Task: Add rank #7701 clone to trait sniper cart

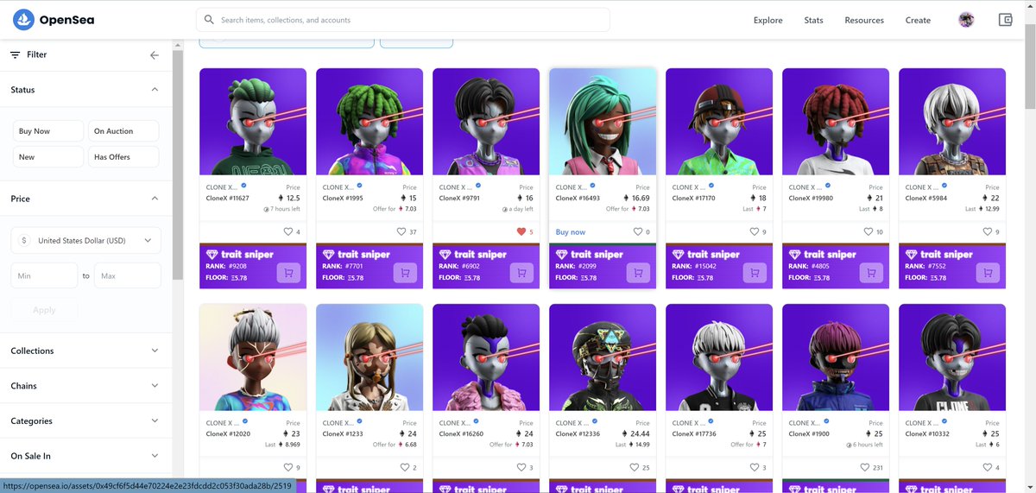Action: (405, 273)
